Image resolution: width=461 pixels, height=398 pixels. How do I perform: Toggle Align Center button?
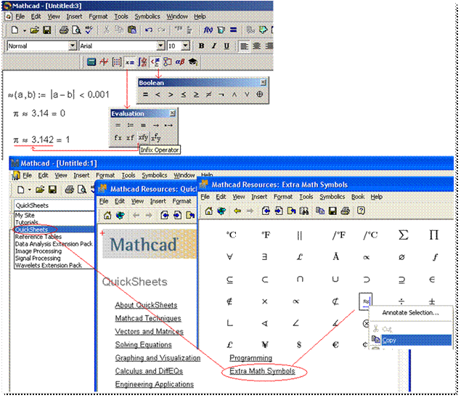(x=257, y=46)
